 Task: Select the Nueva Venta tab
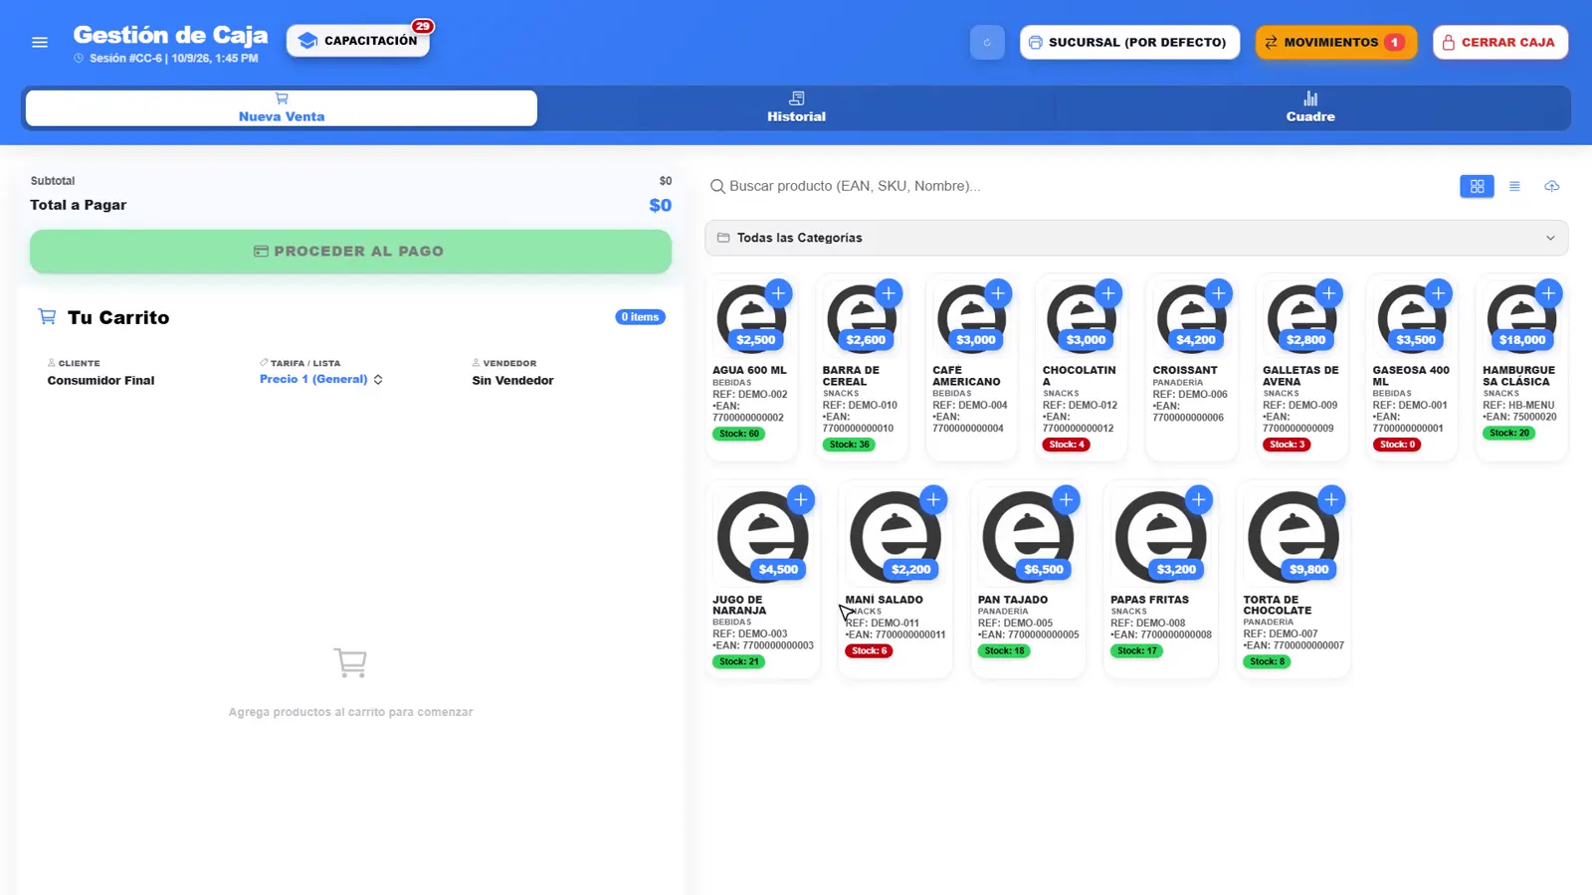click(282, 107)
